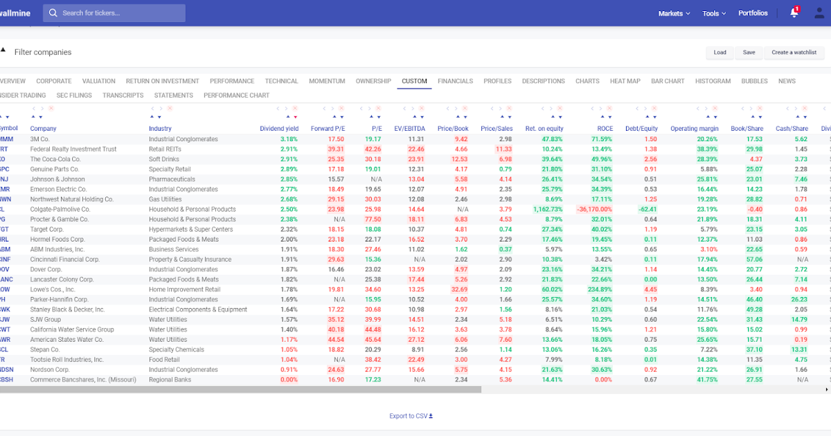Click the wallmine logo
This screenshot has width=831, height=436.
point(15,12)
